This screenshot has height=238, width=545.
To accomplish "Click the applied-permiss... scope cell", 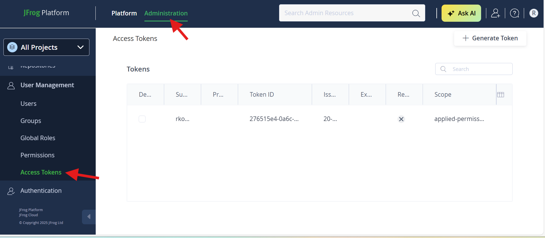I will [459, 119].
